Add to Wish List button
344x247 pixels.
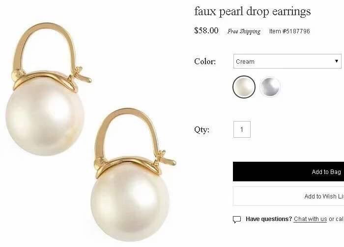coord(288,196)
